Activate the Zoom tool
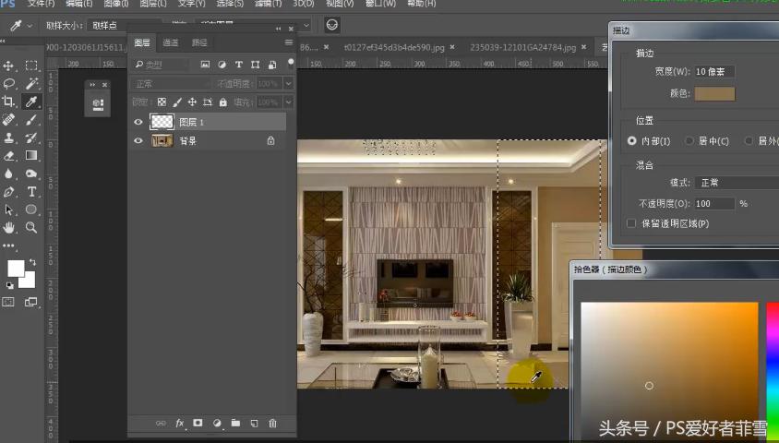Image resolution: width=779 pixels, height=443 pixels. tap(31, 227)
